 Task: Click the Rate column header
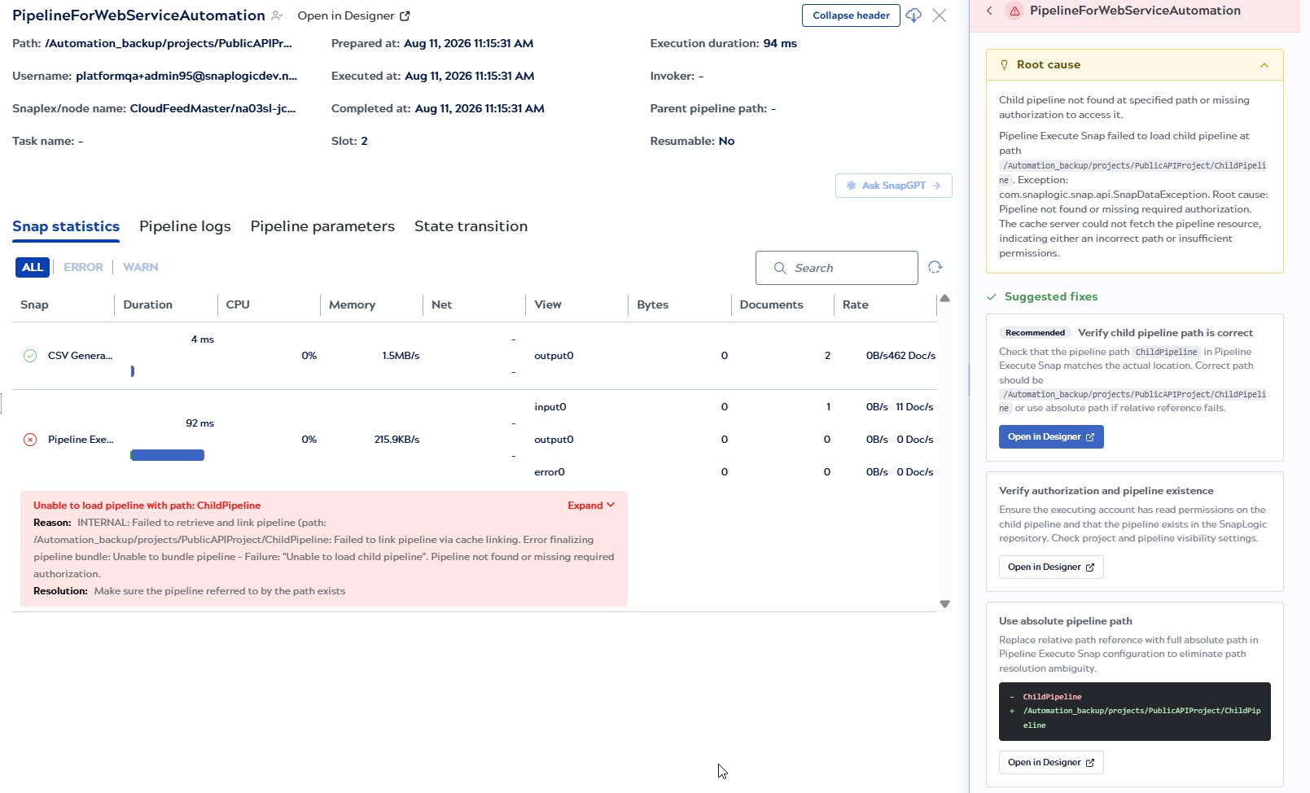tap(855, 304)
